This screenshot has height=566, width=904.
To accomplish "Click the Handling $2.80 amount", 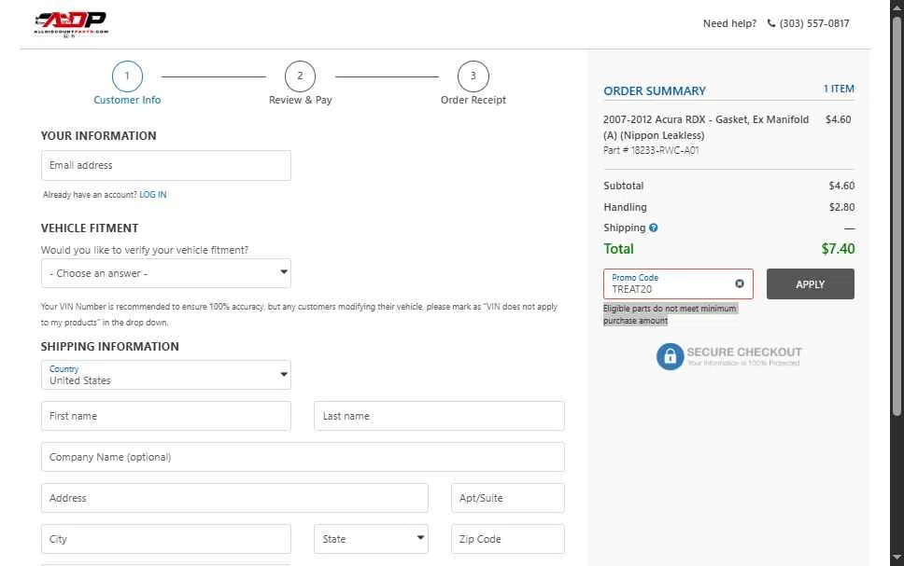I will pyautogui.click(x=841, y=207).
